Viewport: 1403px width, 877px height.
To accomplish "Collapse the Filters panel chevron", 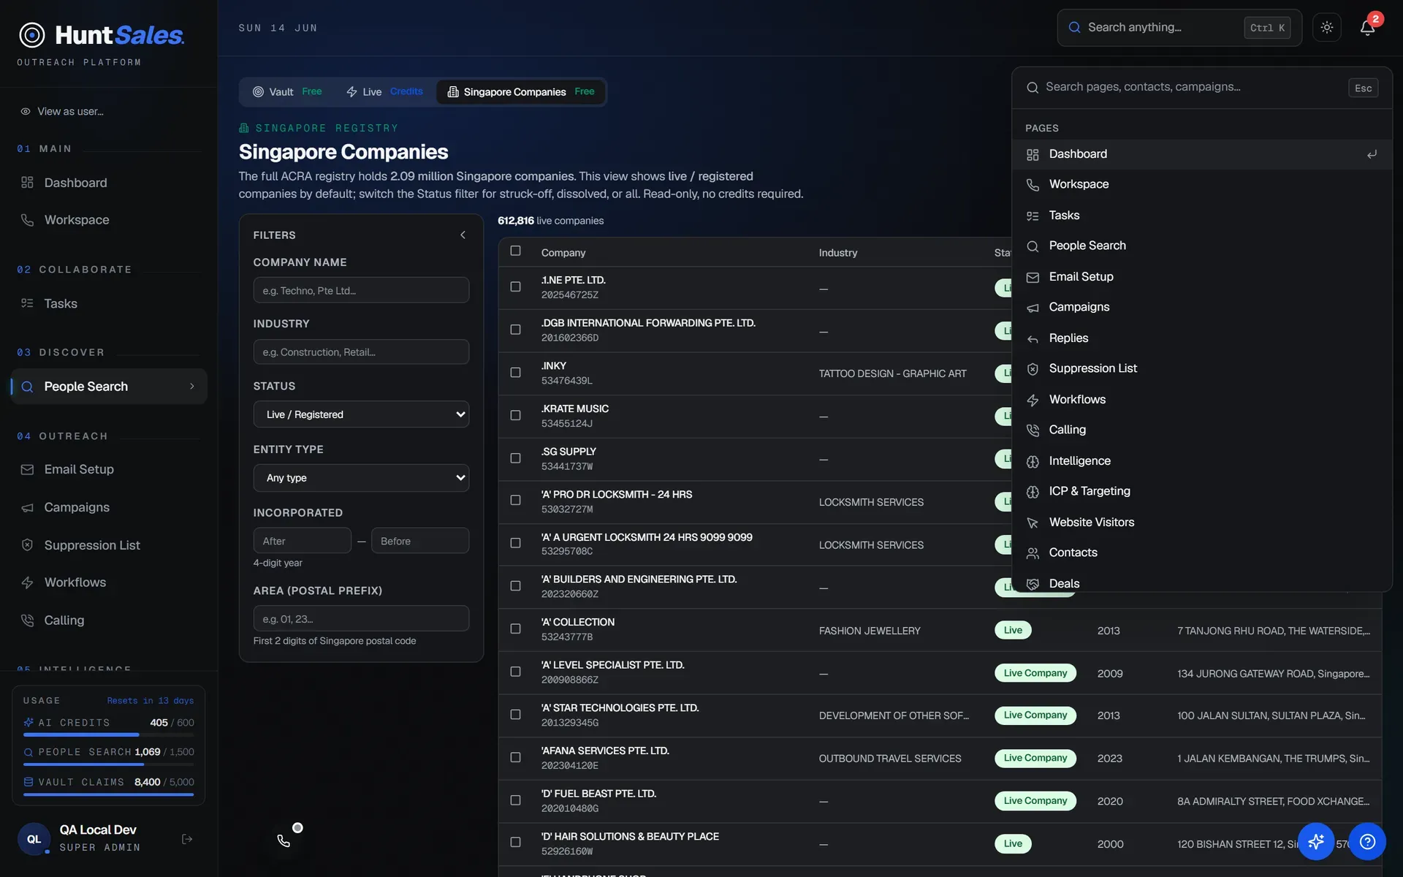I will pos(463,235).
